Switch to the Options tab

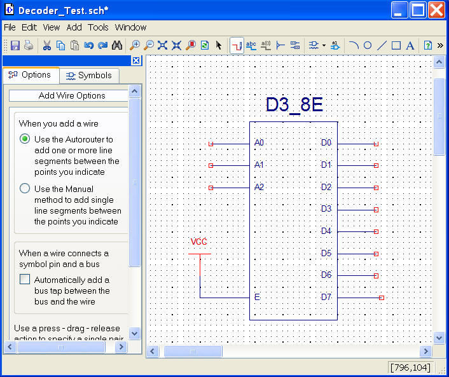pyautogui.click(x=31, y=75)
